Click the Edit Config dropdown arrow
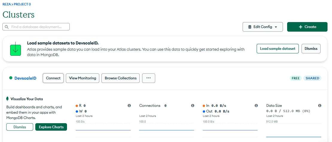The width and height of the screenshot is (332, 142). click(x=276, y=27)
